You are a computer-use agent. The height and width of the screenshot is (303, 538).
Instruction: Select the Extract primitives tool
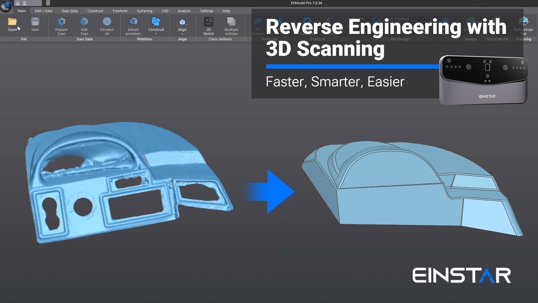[x=133, y=25]
